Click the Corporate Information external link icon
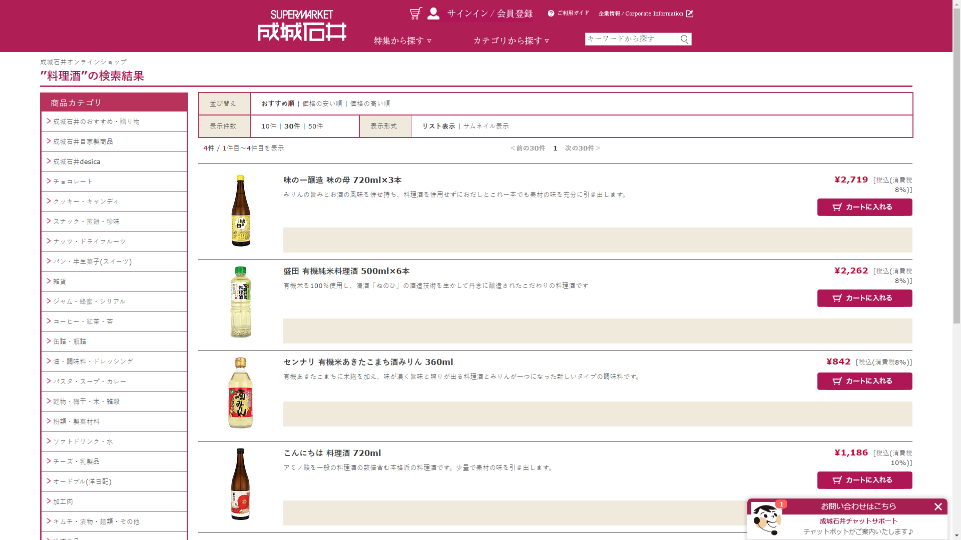Image resolution: width=961 pixels, height=540 pixels. click(x=690, y=13)
